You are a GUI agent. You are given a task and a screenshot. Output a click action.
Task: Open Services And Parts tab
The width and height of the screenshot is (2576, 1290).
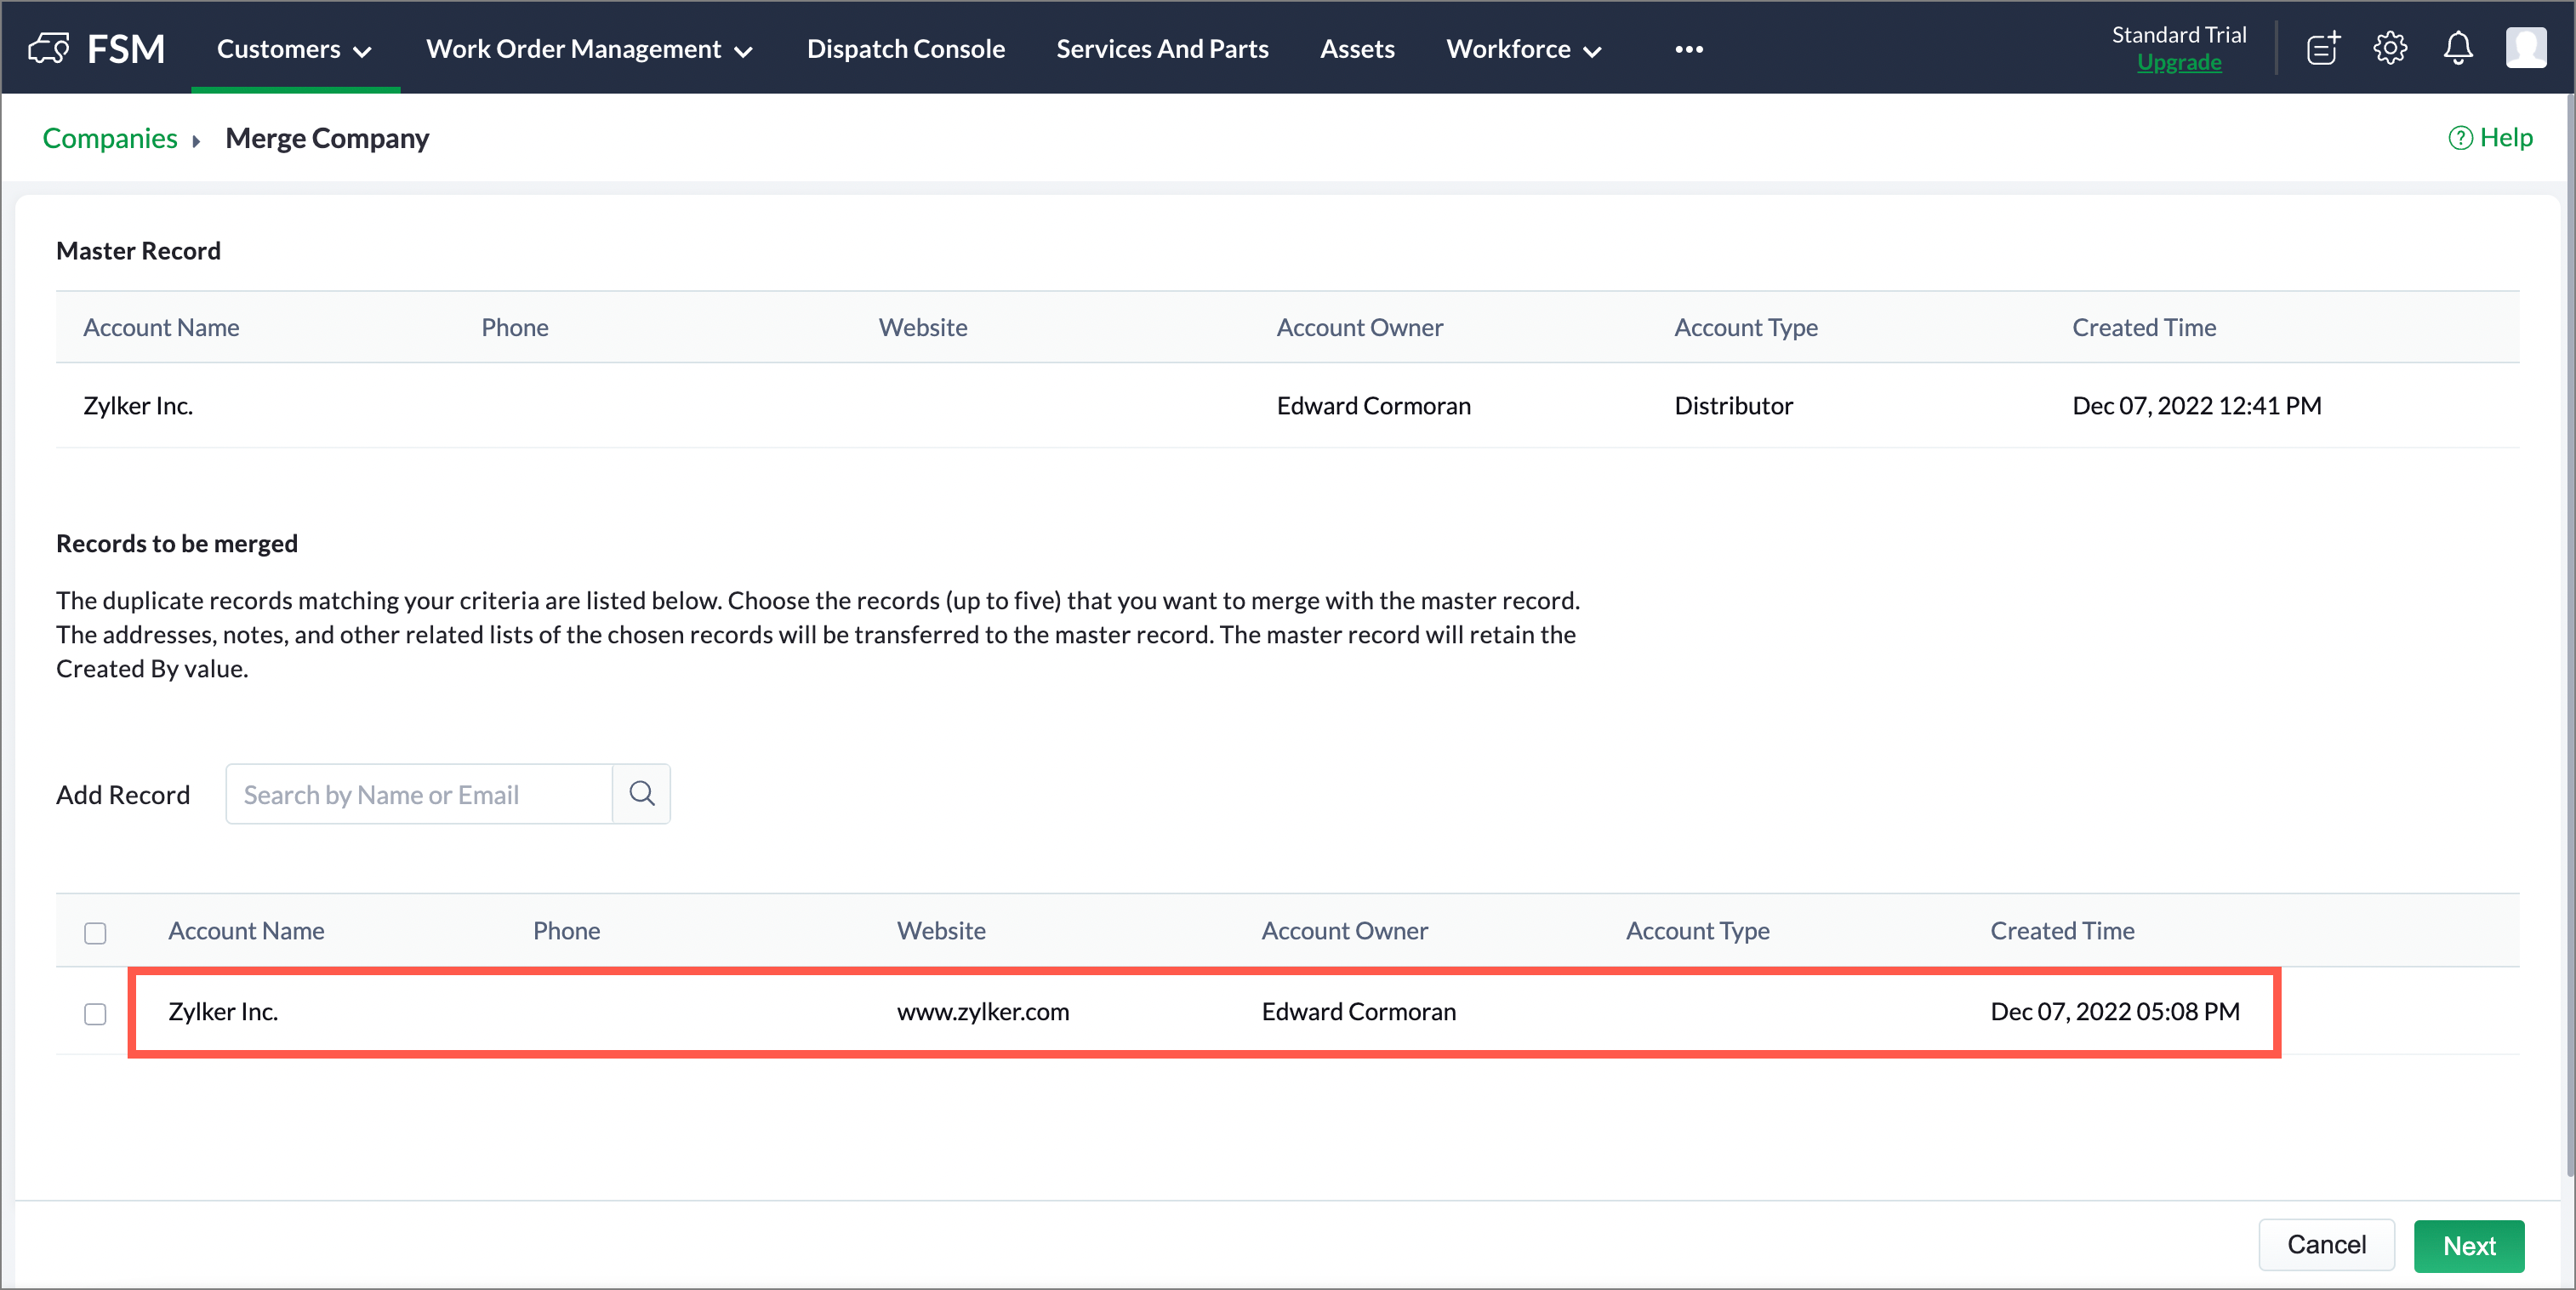pyautogui.click(x=1162, y=49)
